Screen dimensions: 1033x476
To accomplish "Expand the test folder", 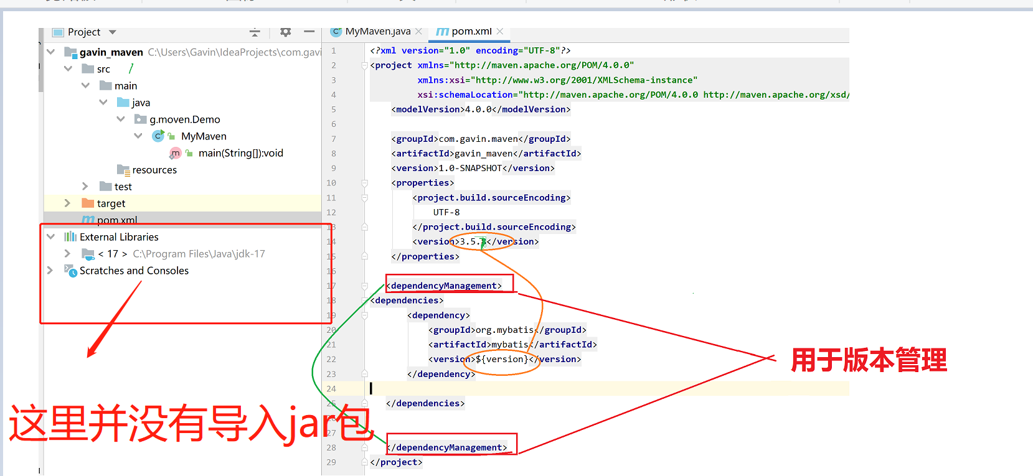I will (85, 186).
